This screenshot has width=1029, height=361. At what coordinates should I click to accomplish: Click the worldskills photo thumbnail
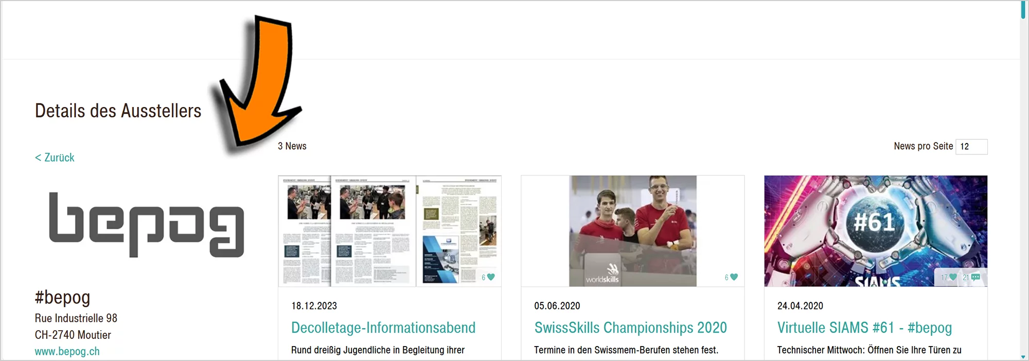point(632,231)
